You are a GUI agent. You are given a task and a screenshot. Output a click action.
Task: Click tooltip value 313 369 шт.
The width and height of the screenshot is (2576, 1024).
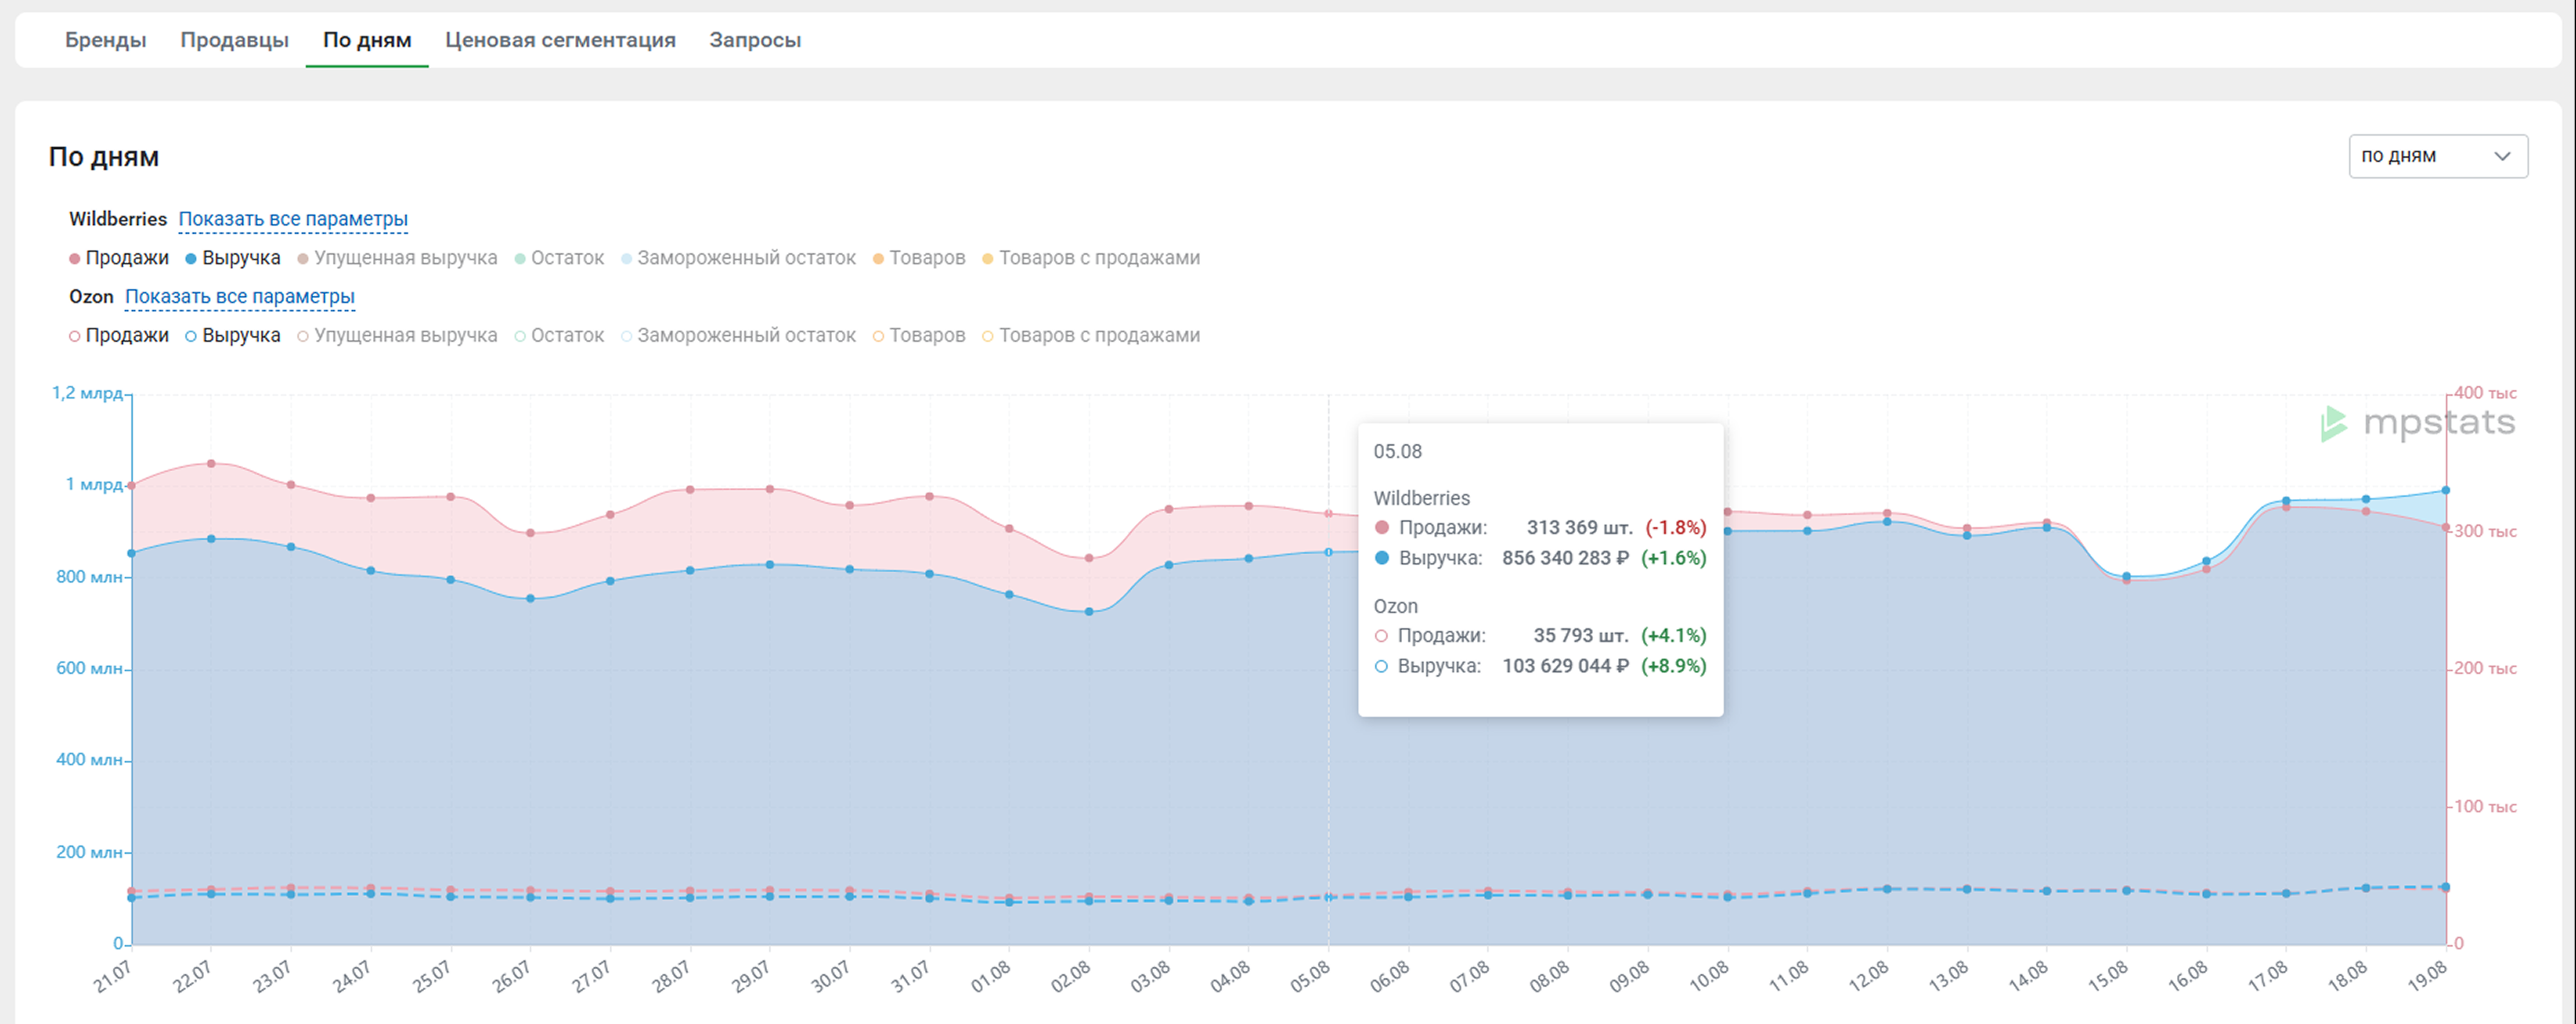coord(1579,528)
